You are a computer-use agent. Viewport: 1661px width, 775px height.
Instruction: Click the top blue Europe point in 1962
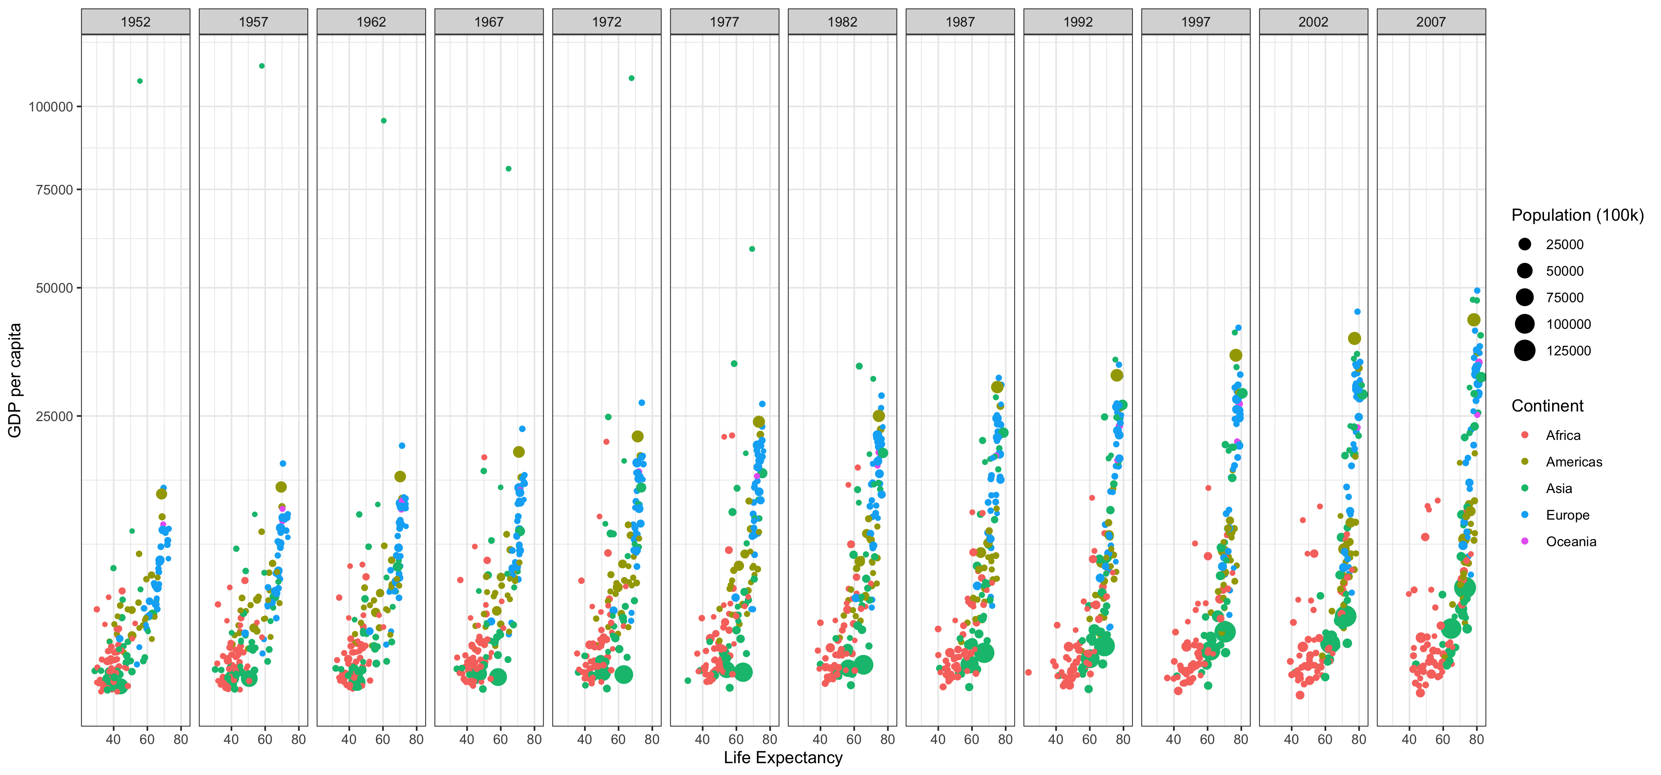coord(402,445)
